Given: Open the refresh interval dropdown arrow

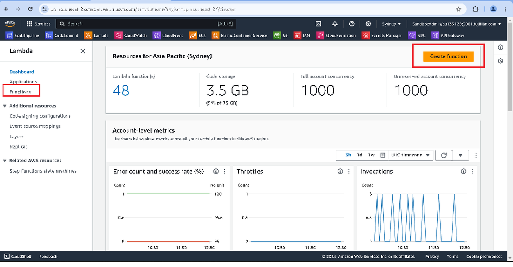Looking at the screenshot, I should tap(460, 155).
